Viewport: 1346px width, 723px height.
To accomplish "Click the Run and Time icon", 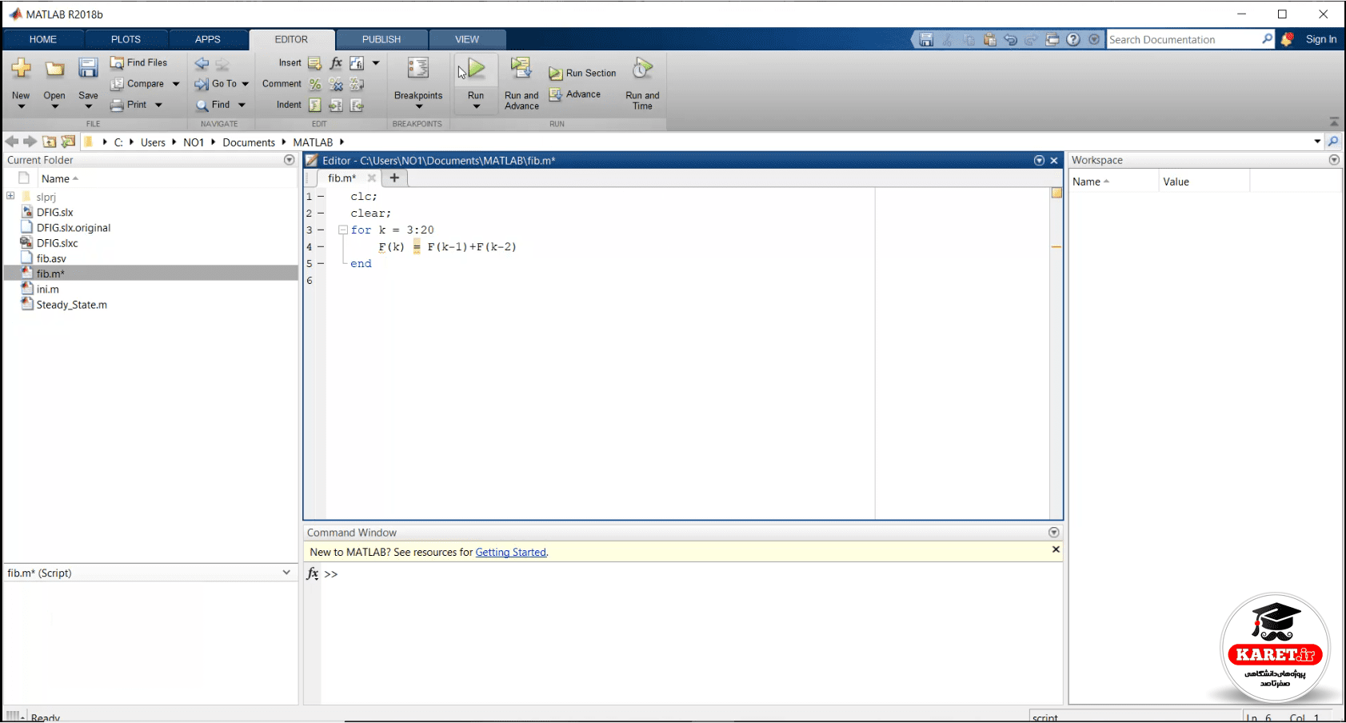I will coord(642,69).
